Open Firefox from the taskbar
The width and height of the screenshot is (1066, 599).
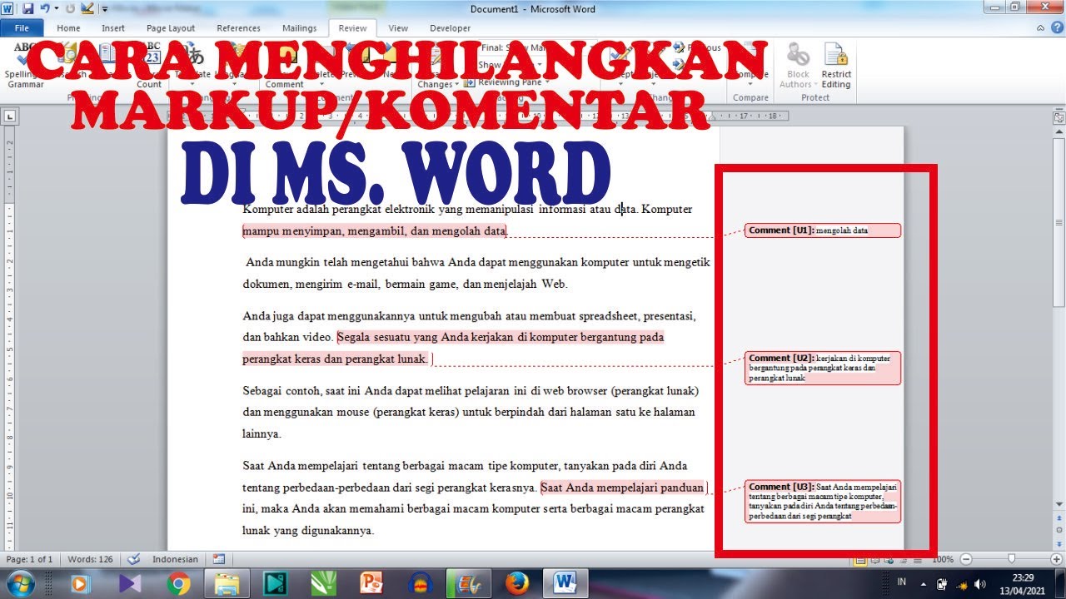(x=516, y=584)
